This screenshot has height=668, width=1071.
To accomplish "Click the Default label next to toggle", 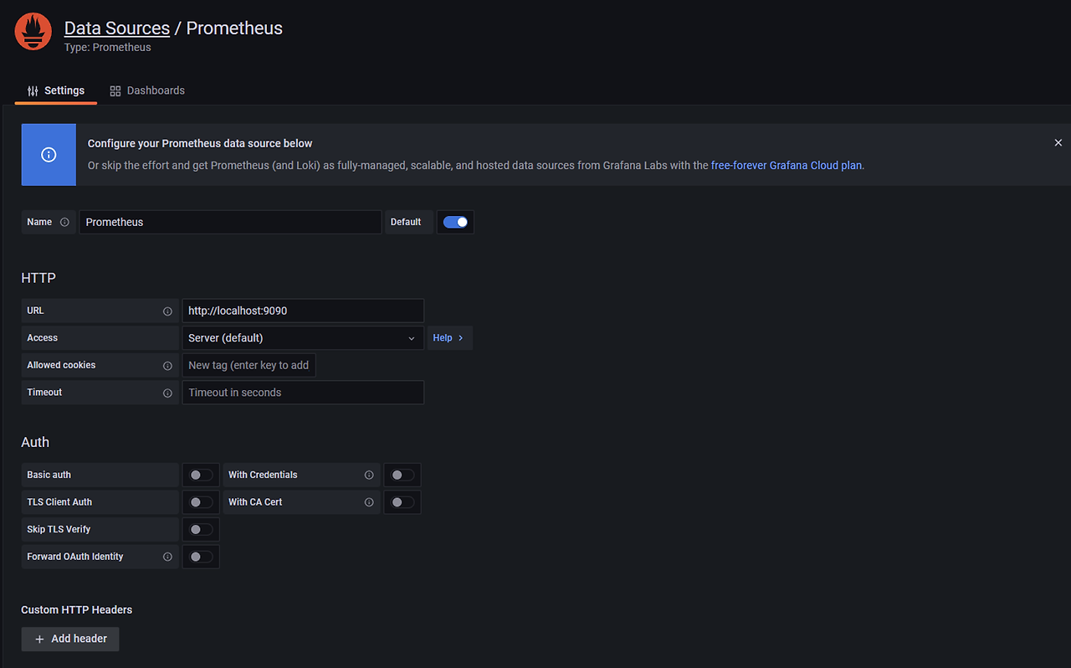I will coord(406,222).
